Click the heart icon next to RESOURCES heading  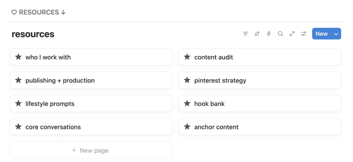(14, 12)
